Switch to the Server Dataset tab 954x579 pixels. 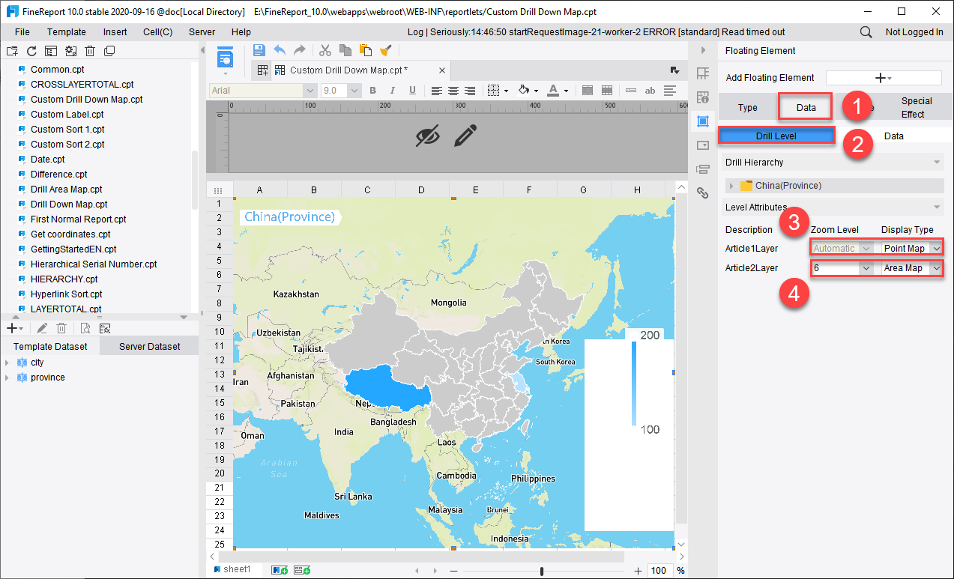click(150, 347)
